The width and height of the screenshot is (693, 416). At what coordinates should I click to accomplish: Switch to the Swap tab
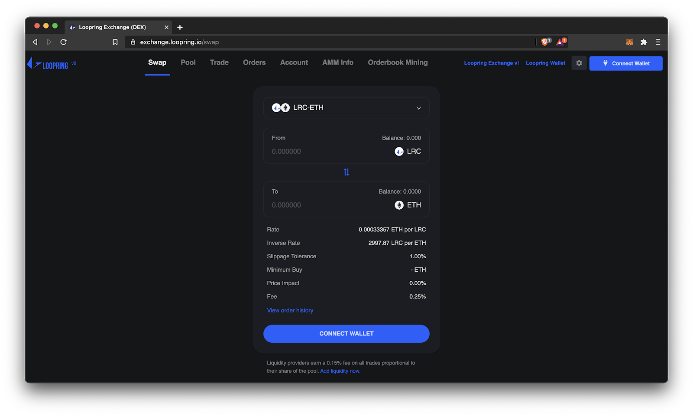tap(157, 62)
